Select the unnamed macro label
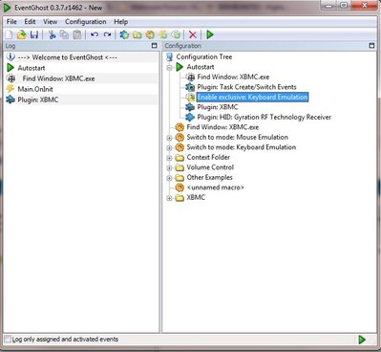The height and width of the screenshot is (352, 381). [216, 187]
